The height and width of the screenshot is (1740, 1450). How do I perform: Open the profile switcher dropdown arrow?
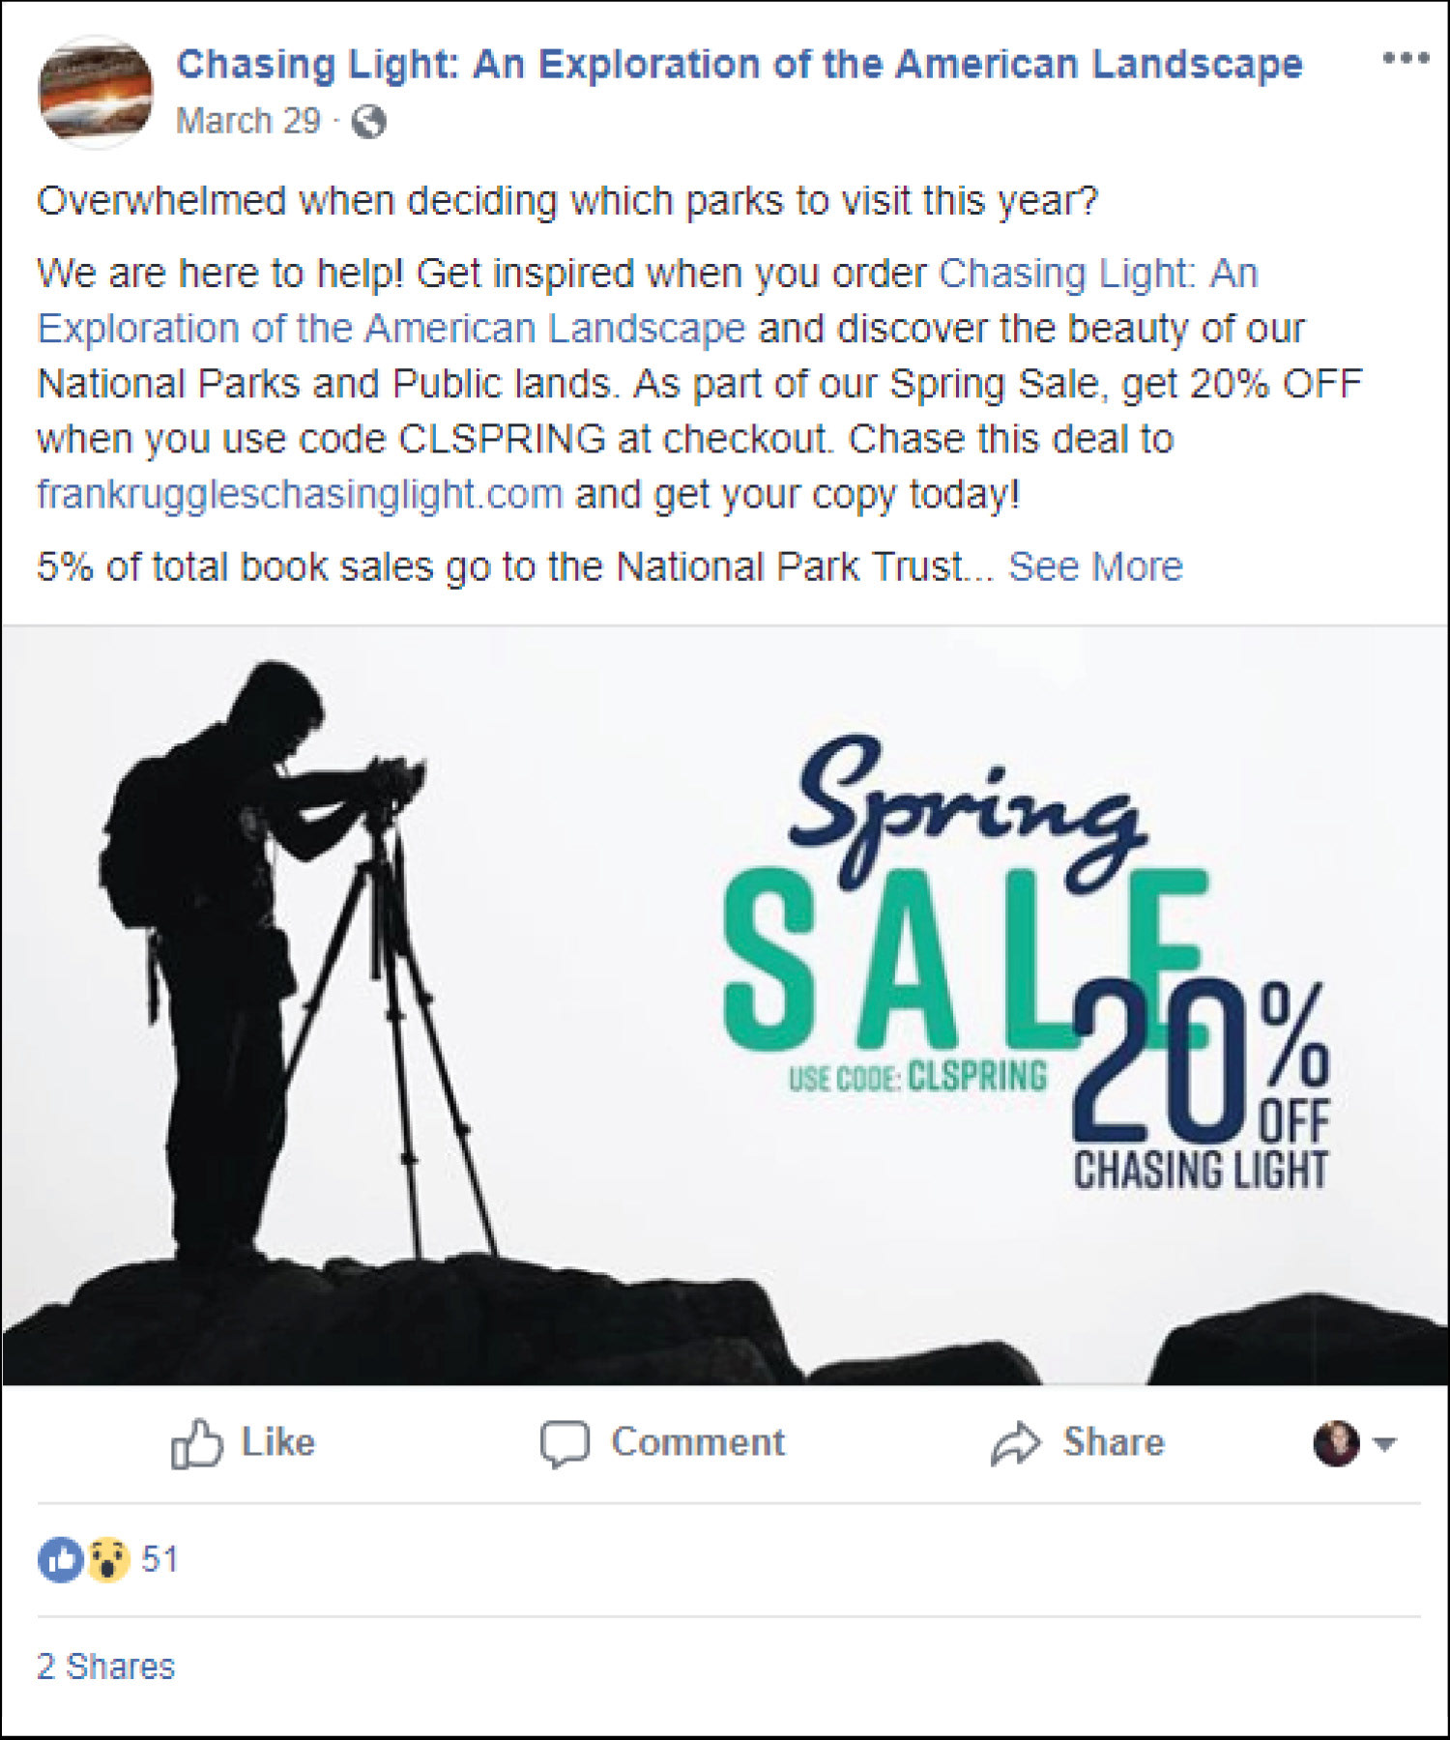[x=1384, y=1444]
